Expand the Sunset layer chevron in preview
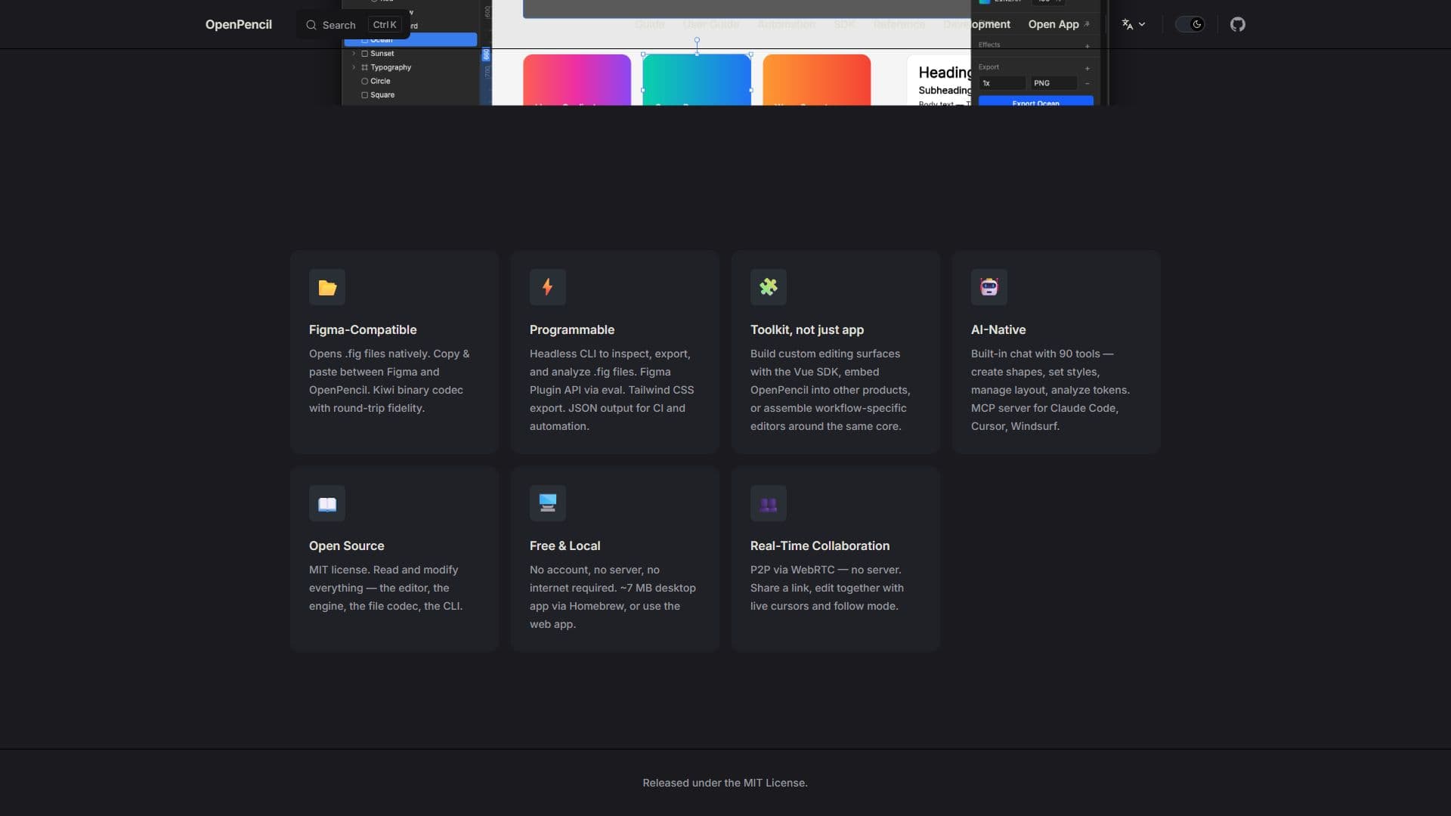The height and width of the screenshot is (816, 1451). tap(353, 54)
